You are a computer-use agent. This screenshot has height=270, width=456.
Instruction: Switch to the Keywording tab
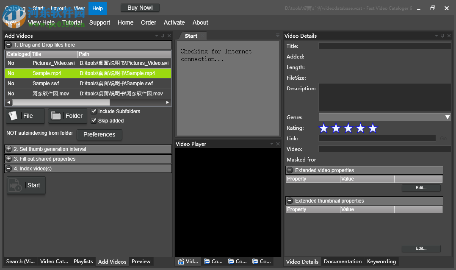tap(381, 262)
